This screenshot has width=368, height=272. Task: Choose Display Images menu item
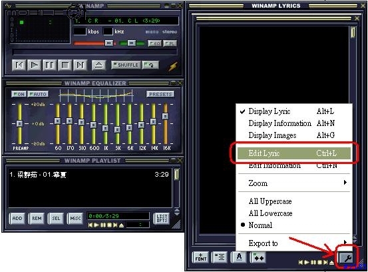(294, 135)
